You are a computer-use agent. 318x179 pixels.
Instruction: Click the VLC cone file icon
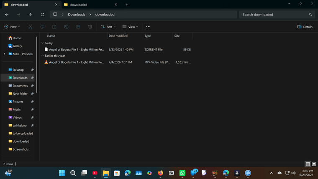(46, 62)
